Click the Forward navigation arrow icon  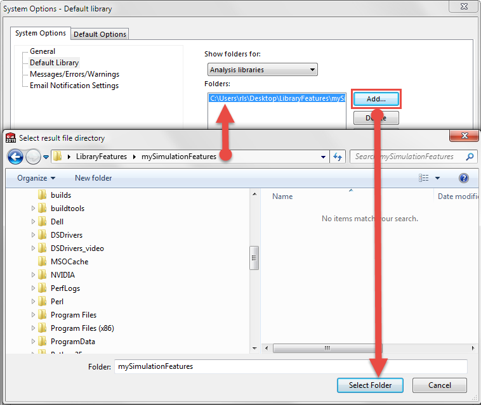point(33,157)
